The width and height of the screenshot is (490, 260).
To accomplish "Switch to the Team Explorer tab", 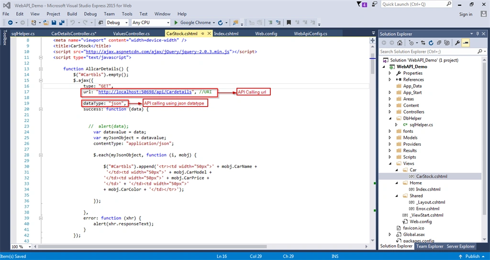I will tap(430, 246).
